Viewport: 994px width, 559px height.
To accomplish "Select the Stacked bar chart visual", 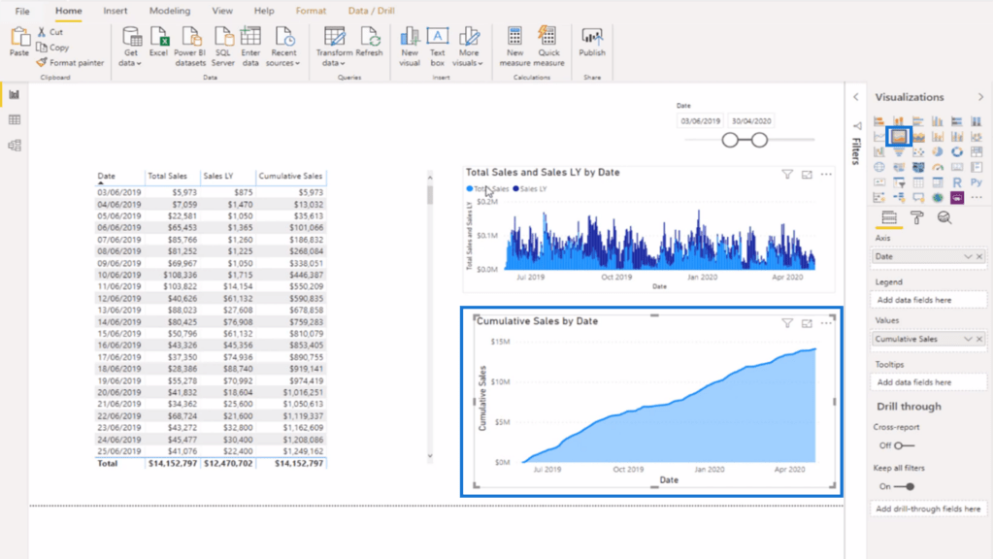I will coord(879,121).
